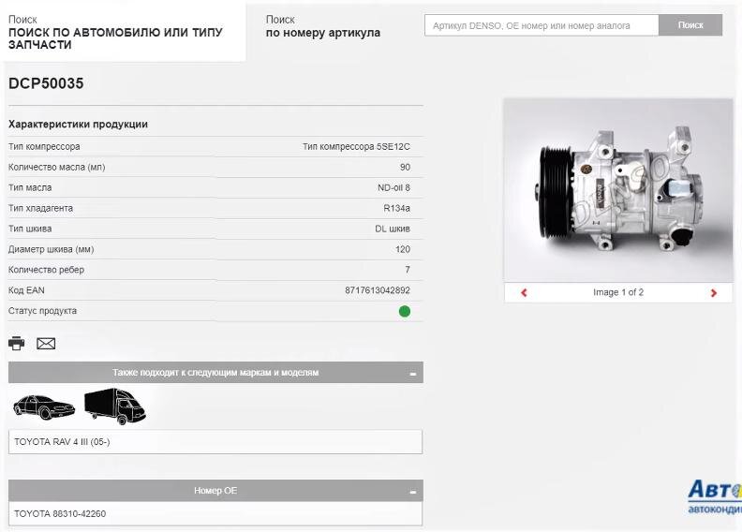Show next product image arrow
The height and width of the screenshot is (532, 742).
(x=714, y=293)
